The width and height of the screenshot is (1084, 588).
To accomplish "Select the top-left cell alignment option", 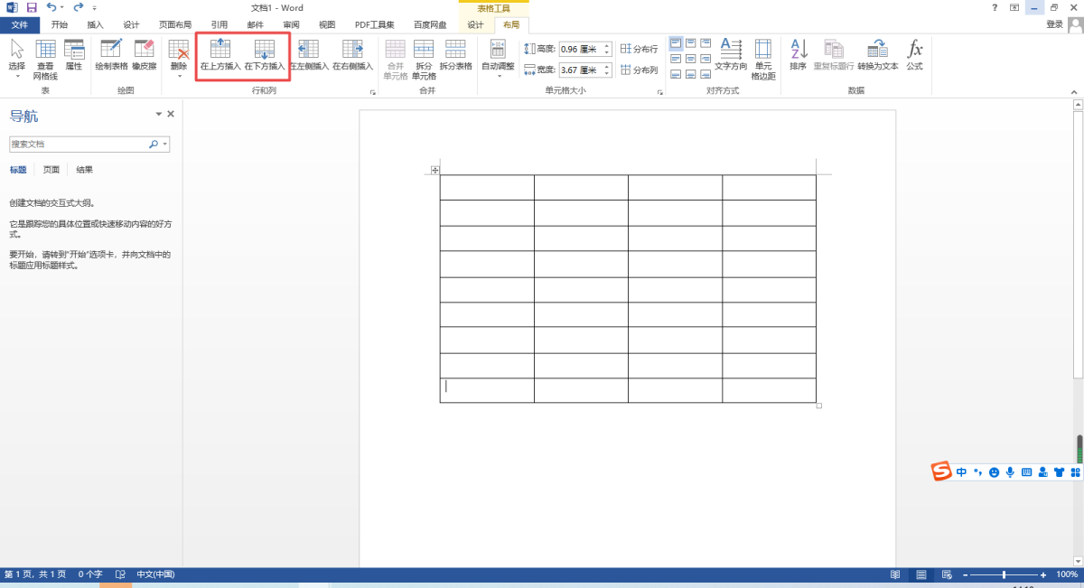I will click(x=676, y=43).
